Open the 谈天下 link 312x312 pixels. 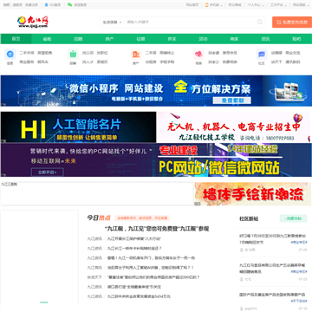coord(276,62)
